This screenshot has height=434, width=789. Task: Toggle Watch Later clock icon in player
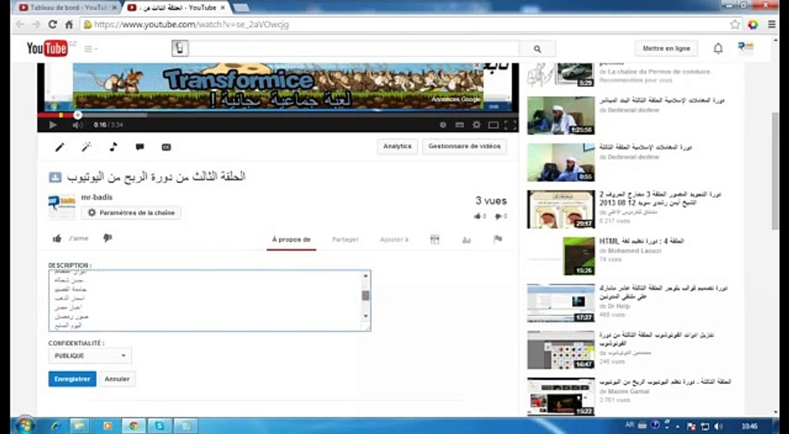point(443,125)
